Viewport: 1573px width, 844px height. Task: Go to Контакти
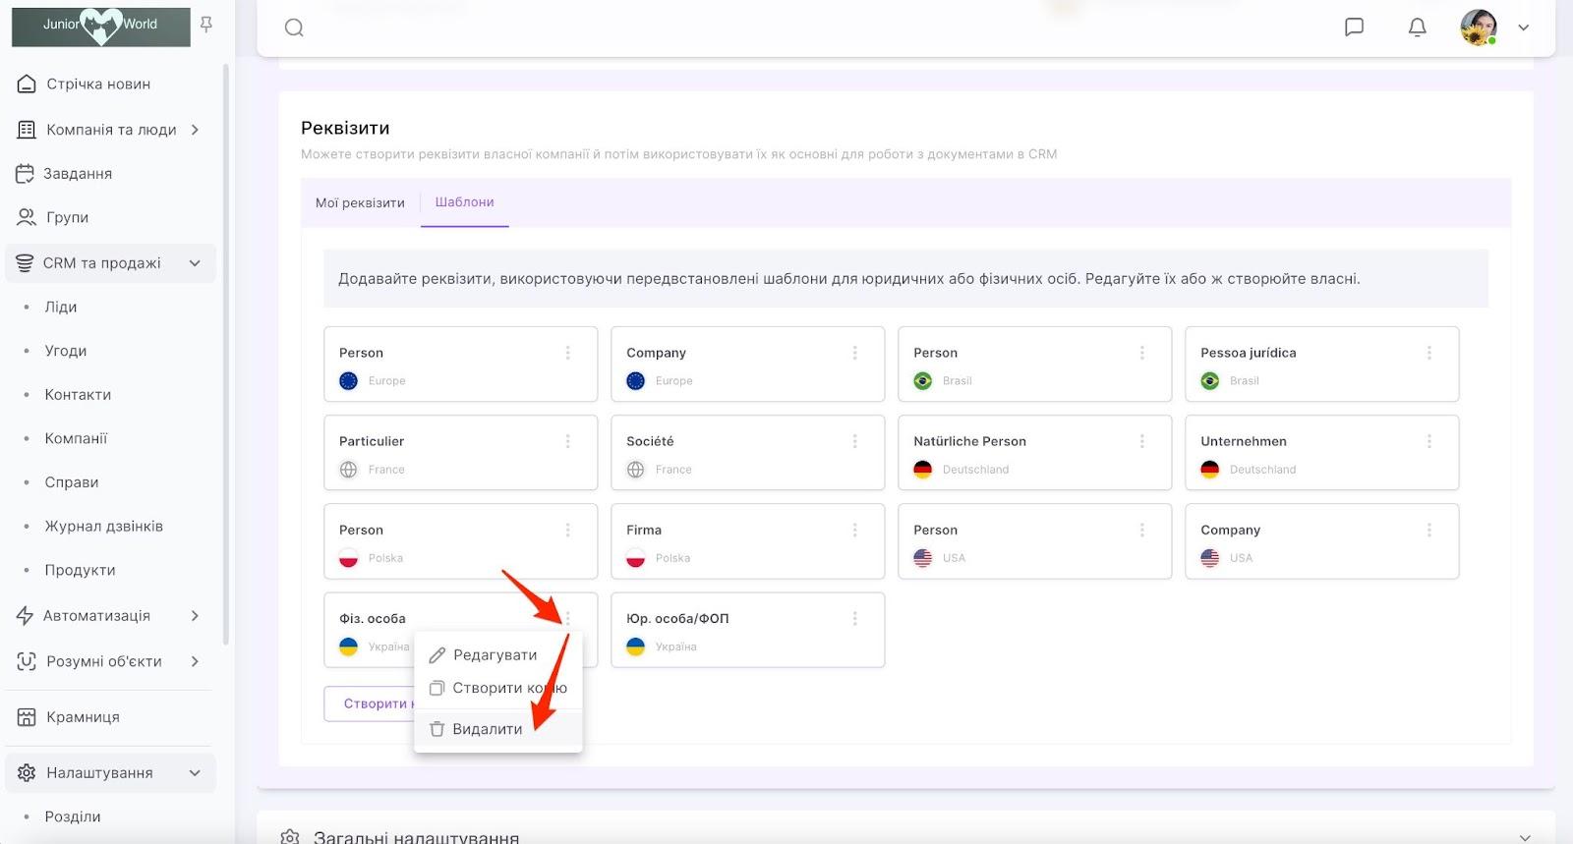coord(78,394)
